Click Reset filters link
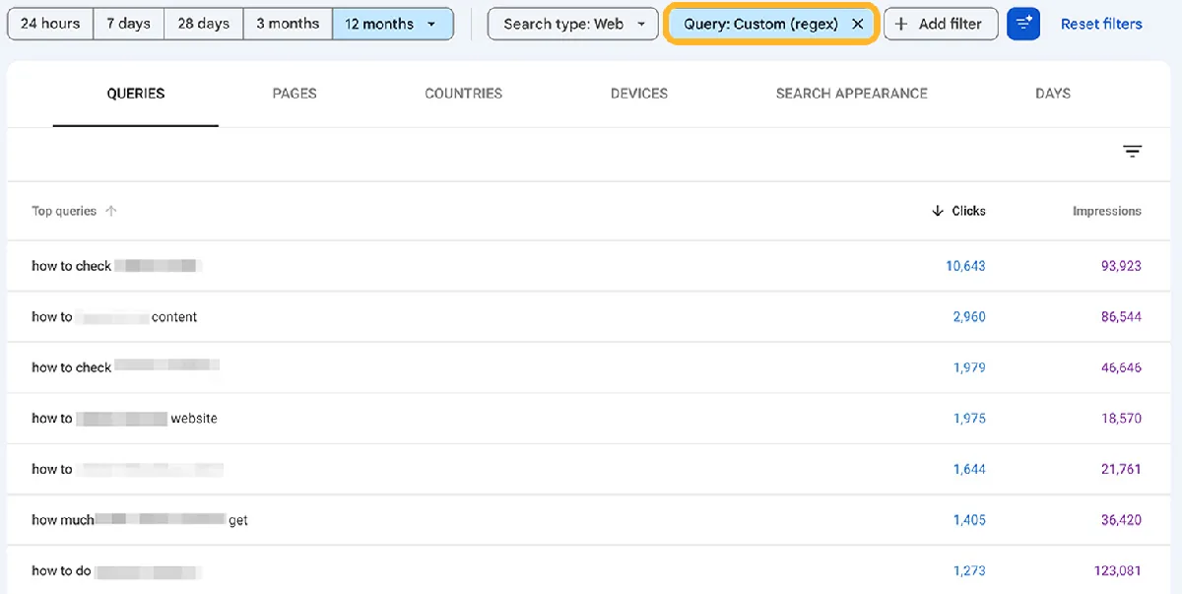The width and height of the screenshot is (1182, 594). pos(1101,24)
